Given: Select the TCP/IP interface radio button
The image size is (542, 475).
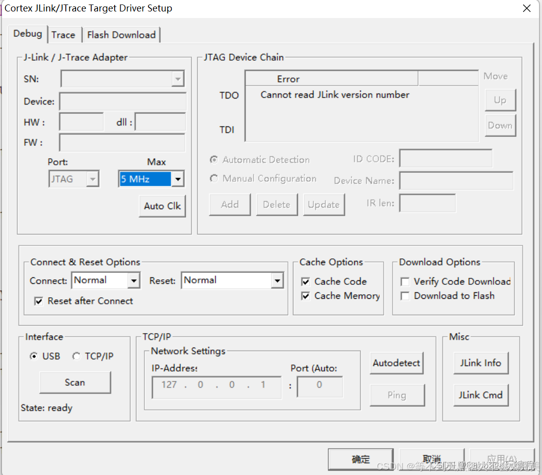Looking at the screenshot, I should click(77, 356).
